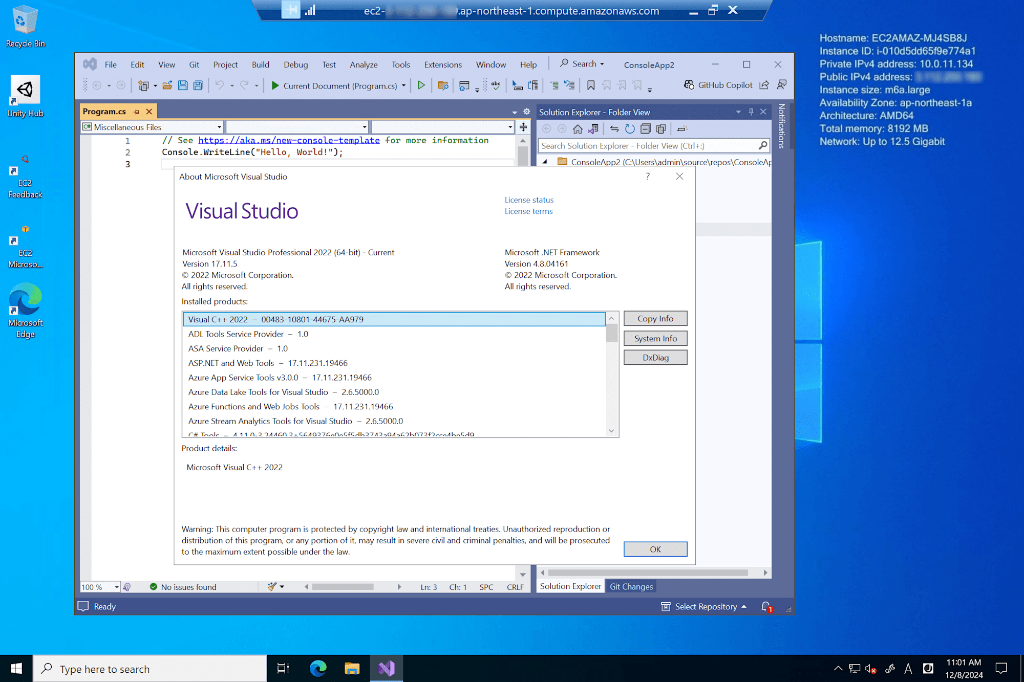Click Show All Files icon in Solution Explorer
This screenshot has width=1024, height=682.
point(661,129)
